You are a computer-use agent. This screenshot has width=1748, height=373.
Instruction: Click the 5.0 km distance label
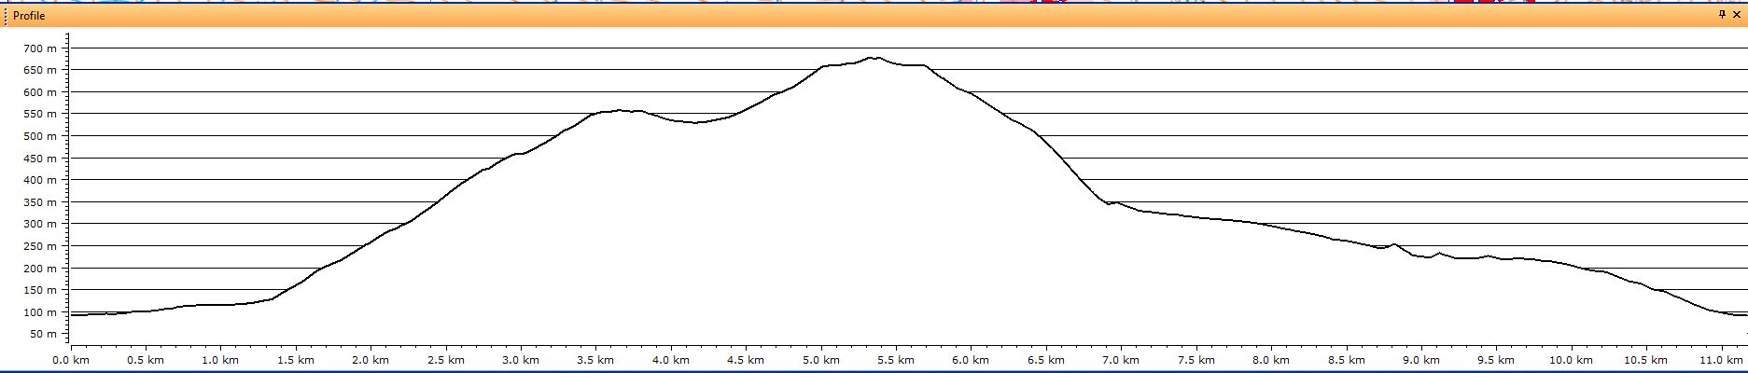pos(820,360)
